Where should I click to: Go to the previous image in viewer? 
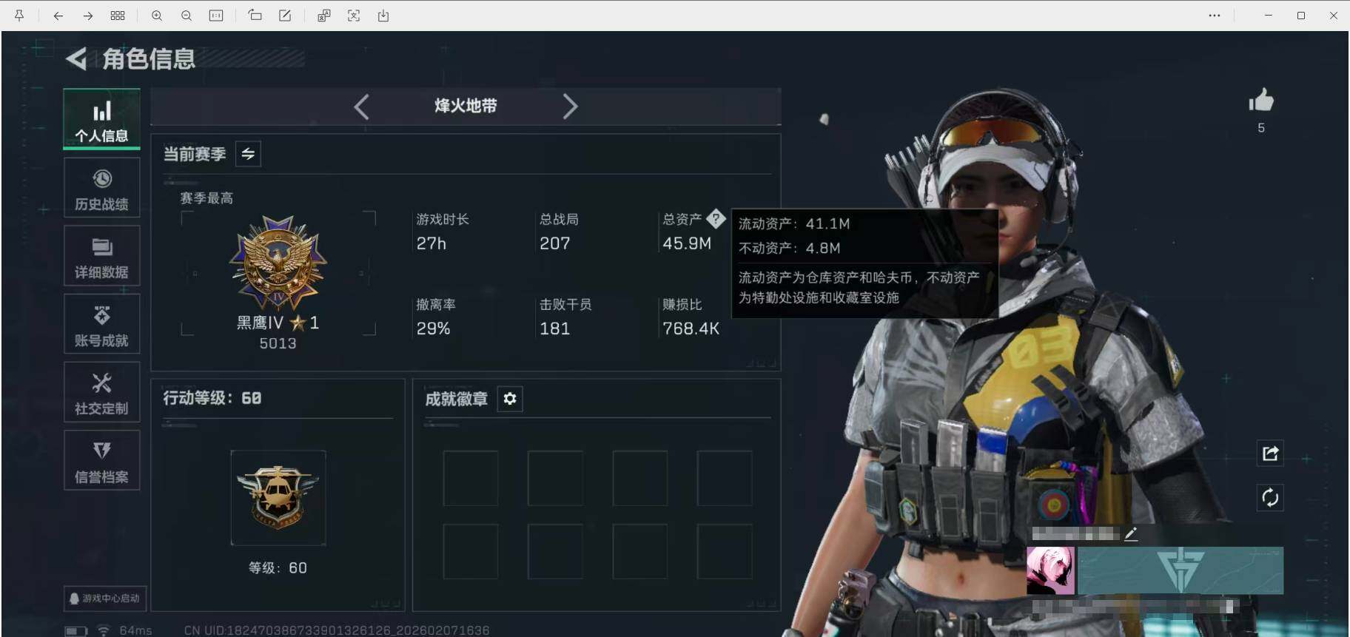tap(58, 16)
